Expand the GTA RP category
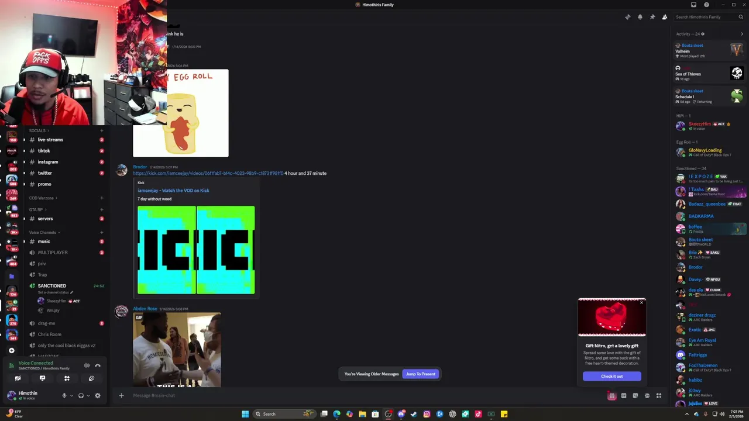Screen dimensions: 749x421 point(37,209)
